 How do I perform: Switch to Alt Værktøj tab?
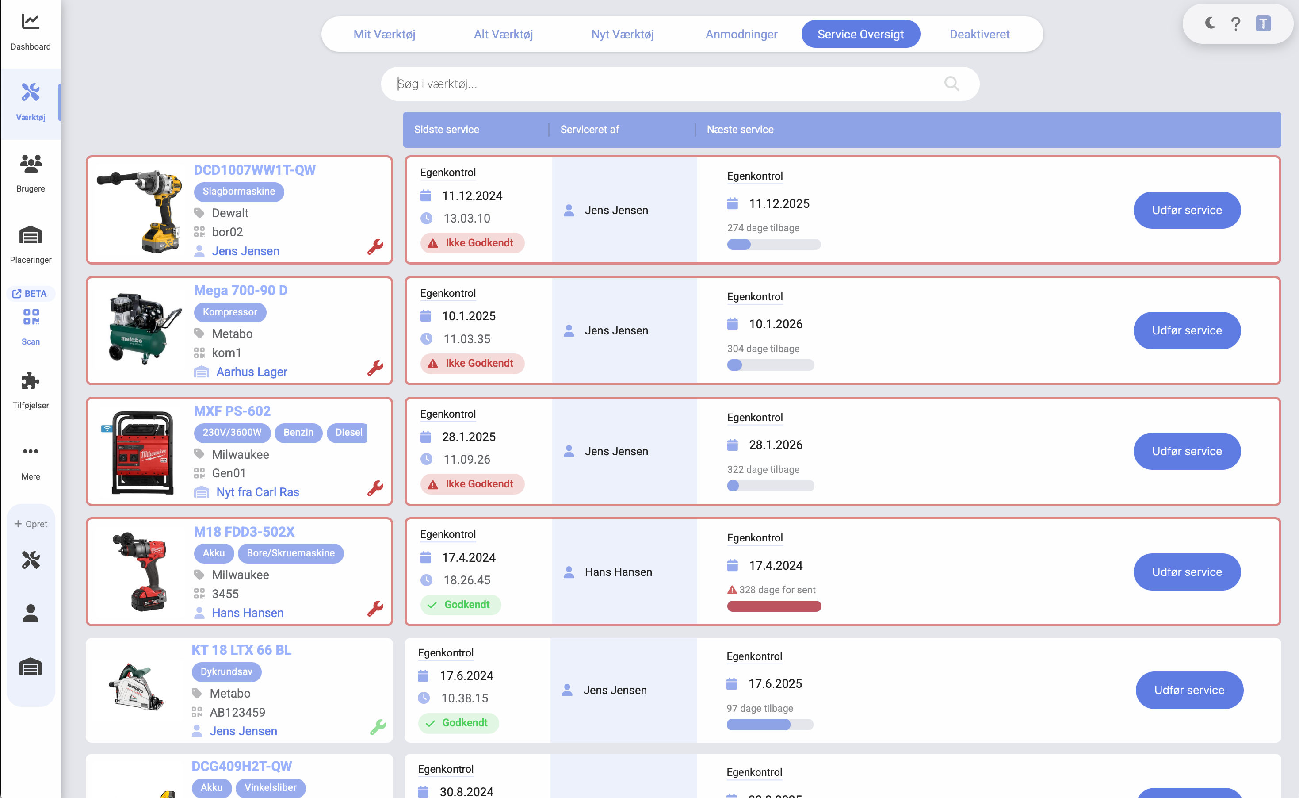(x=503, y=35)
